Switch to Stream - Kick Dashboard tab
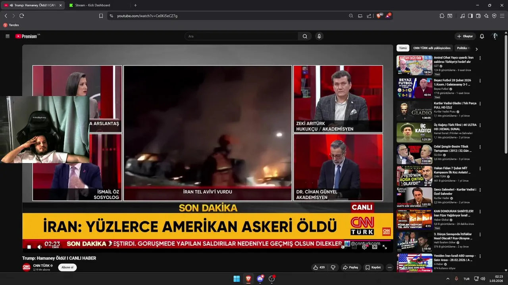This screenshot has width=508, height=285. point(97,5)
